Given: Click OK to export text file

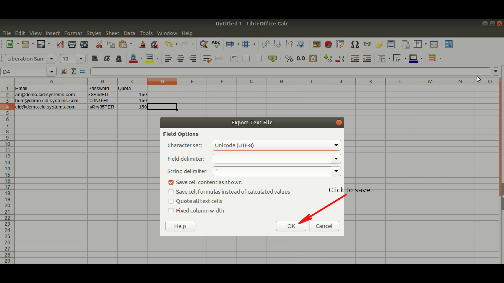Looking at the screenshot, I should 291,226.
